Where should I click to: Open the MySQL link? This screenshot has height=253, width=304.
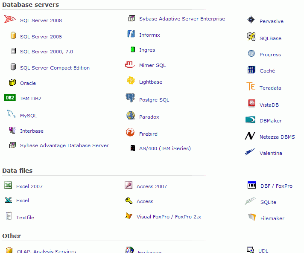pos(29,116)
